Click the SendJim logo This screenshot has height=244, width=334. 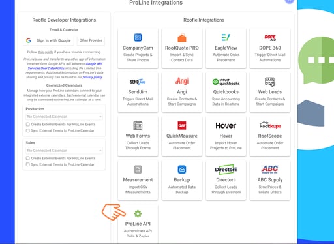[x=138, y=82]
